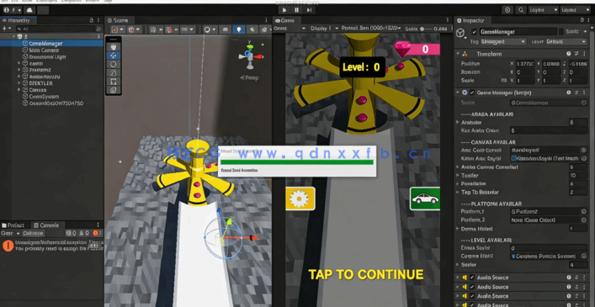Select the Inspector tab
Screen dimensions: 595x307
pyautogui.click(x=473, y=20)
